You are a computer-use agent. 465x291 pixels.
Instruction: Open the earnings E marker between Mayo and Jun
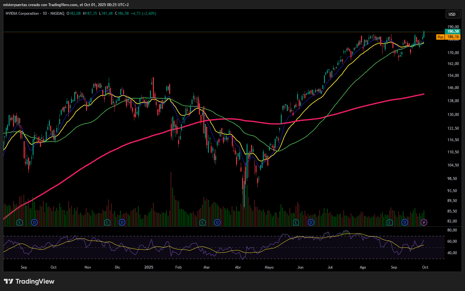296,222
